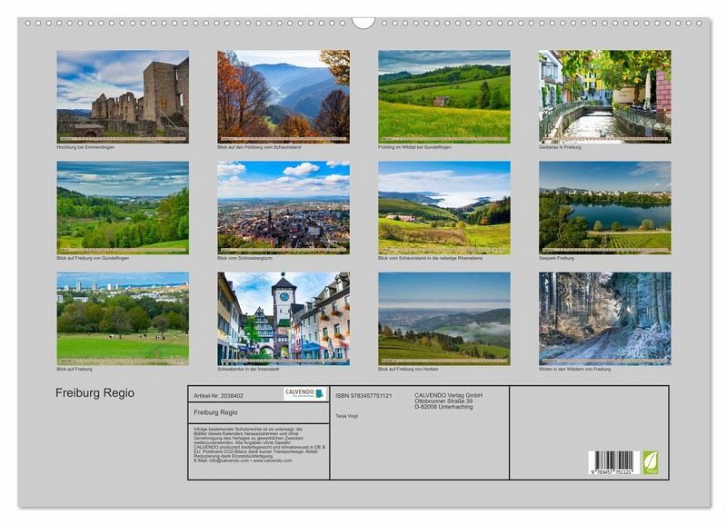The width and height of the screenshot is (727, 524).
Task: Click the Artikel-Nr. 2038402 text
Action: [x=219, y=396]
